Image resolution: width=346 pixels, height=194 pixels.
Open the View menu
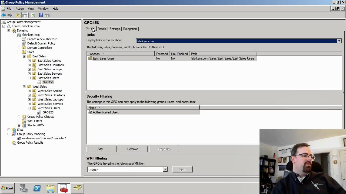click(x=31, y=9)
